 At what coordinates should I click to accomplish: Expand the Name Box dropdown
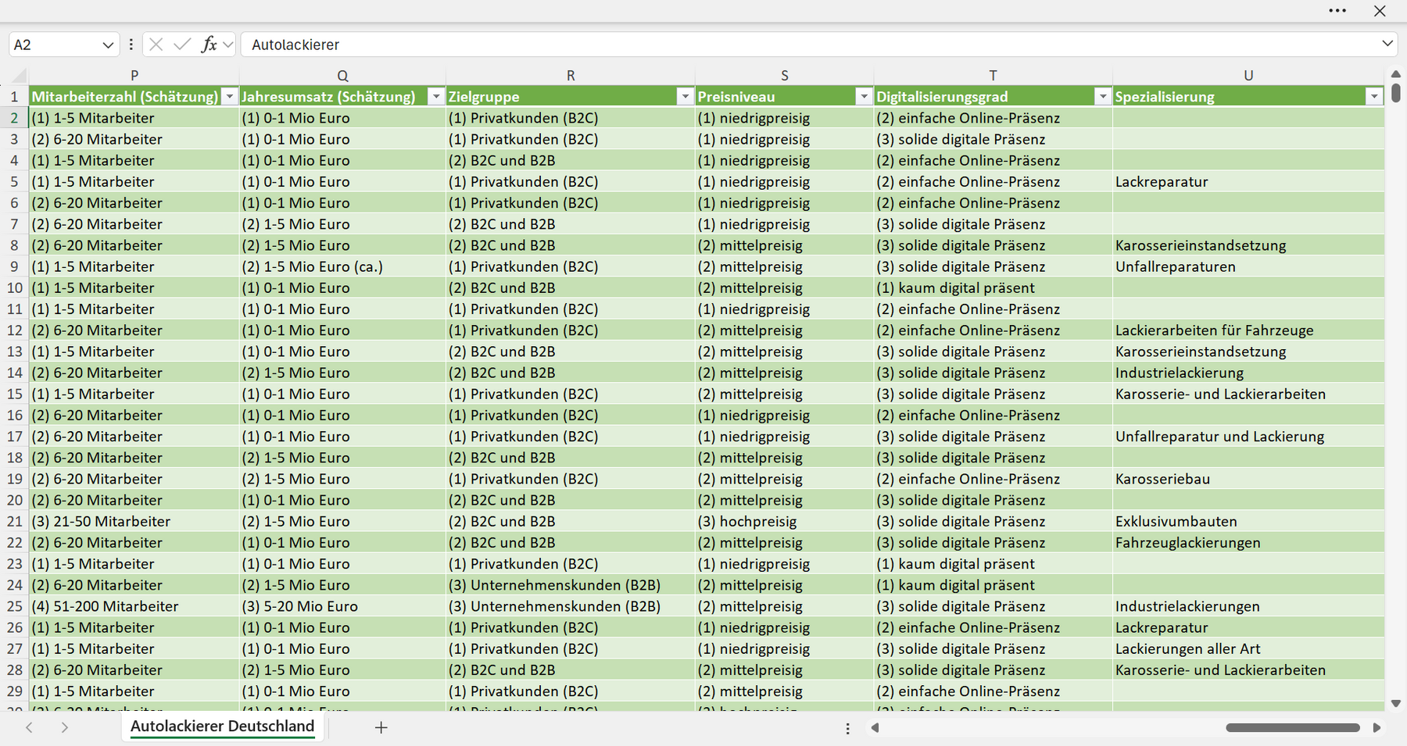pyautogui.click(x=108, y=45)
